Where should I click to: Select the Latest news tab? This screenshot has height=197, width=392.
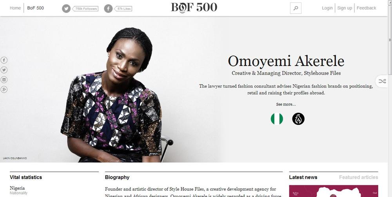click(x=303, y=177)
